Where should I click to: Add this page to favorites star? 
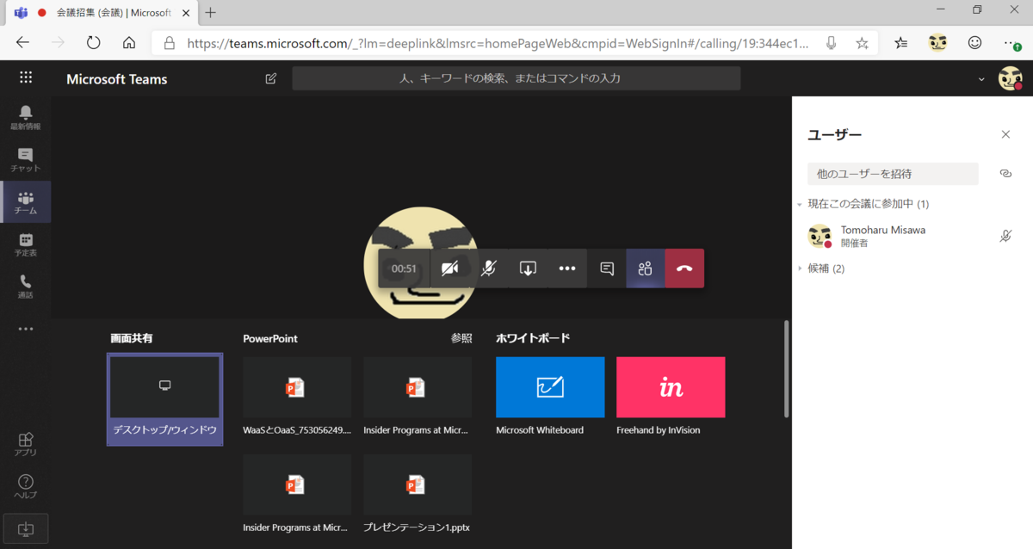862,43
